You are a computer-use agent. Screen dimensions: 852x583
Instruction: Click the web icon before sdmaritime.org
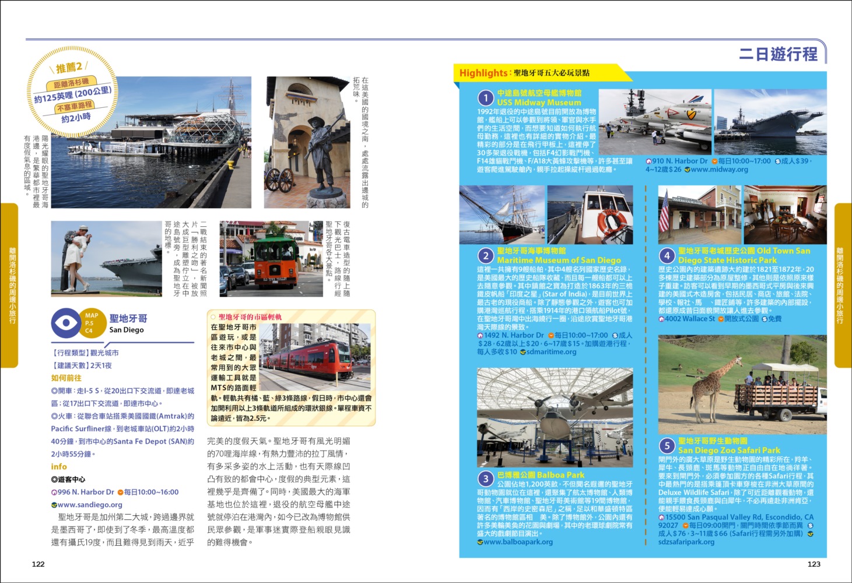coord(523,352)
